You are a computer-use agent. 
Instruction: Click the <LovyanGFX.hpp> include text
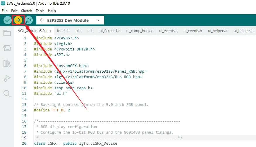click(x=71, y=66)
